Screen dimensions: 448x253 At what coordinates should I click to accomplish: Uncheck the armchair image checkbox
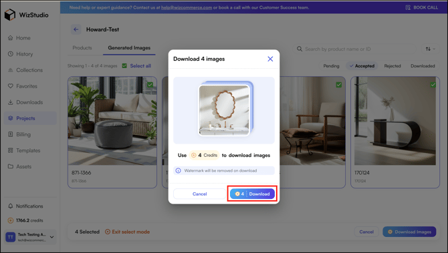pyautogui.click(x=338, y=85)
